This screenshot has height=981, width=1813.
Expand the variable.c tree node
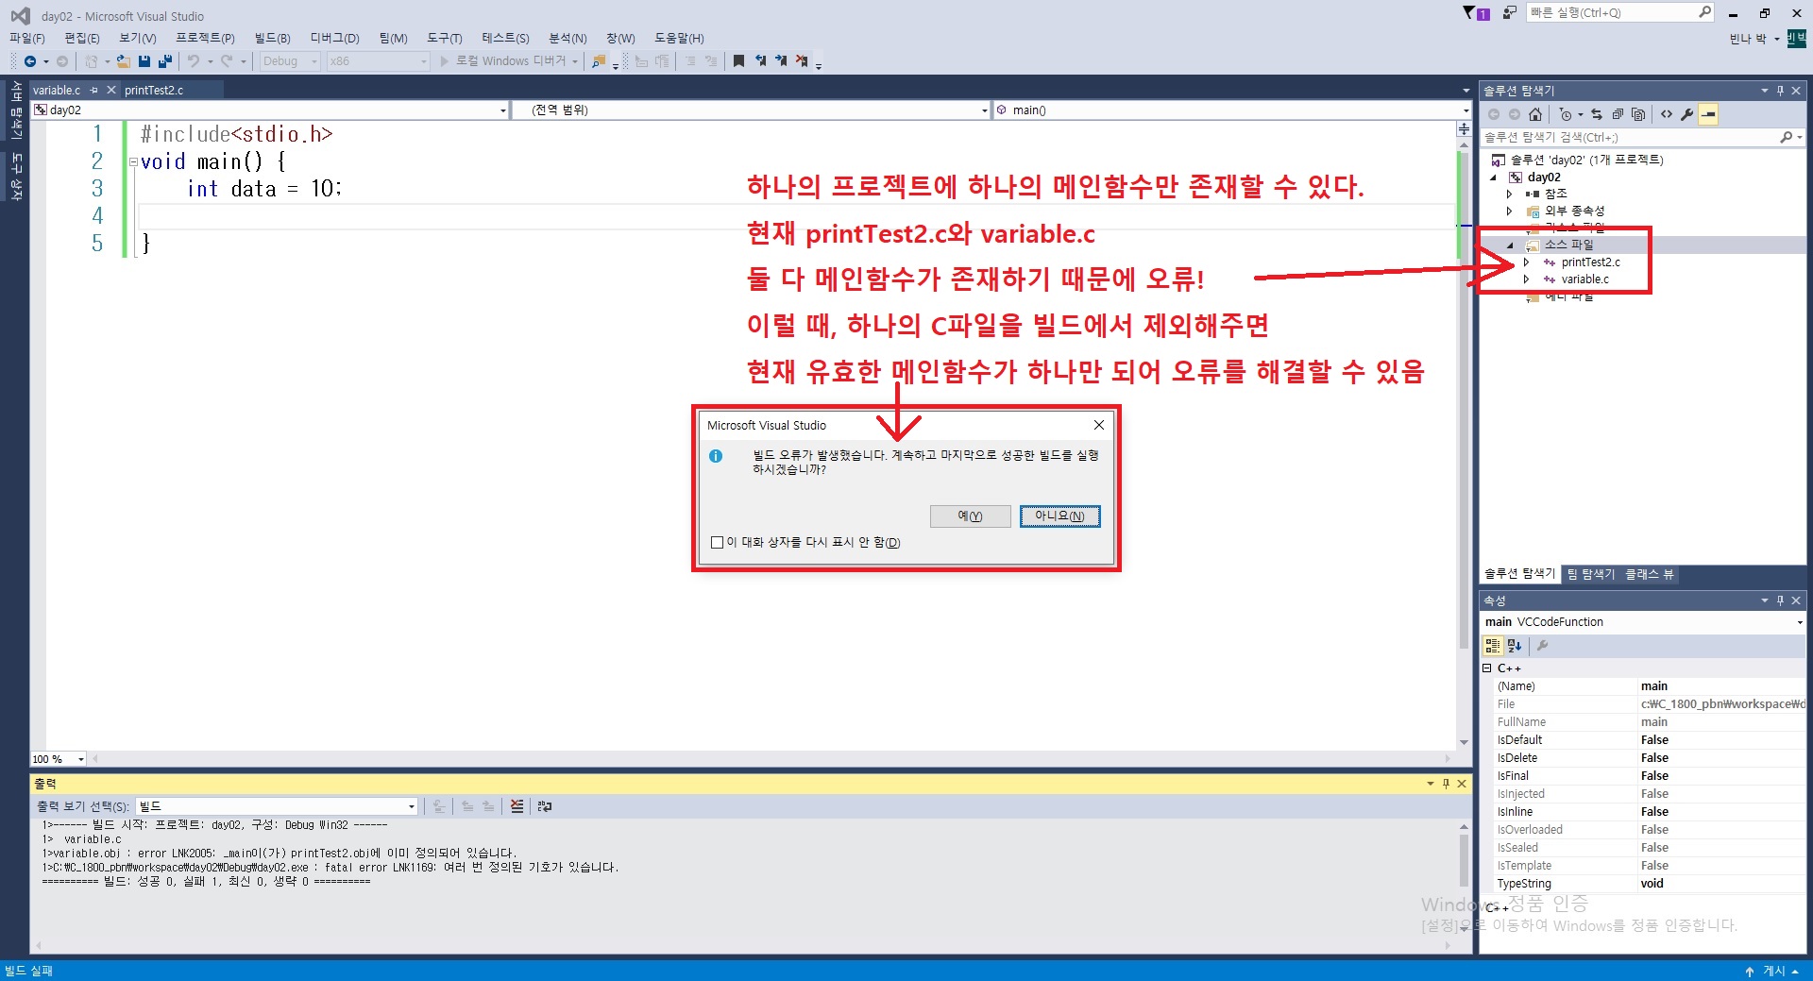pyautogui.click(x=1526, y=279)
